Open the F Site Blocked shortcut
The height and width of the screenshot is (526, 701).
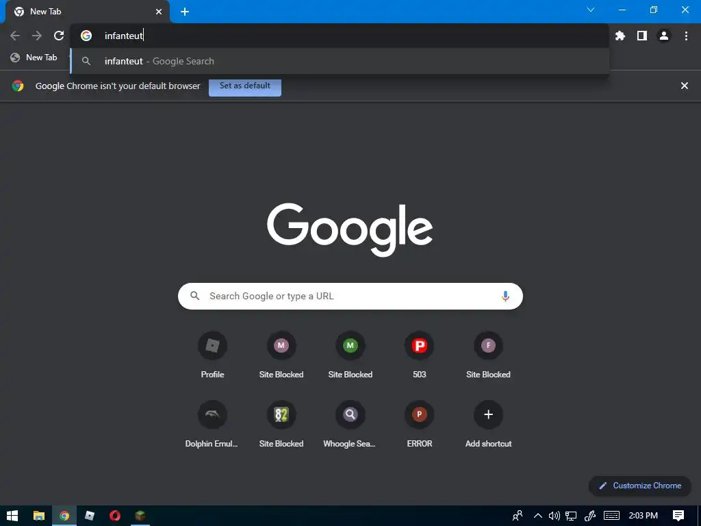[488, 355]
